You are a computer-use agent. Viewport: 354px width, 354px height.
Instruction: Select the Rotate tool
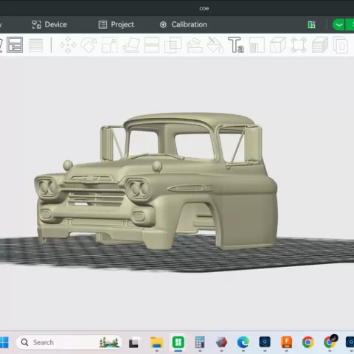88,45
